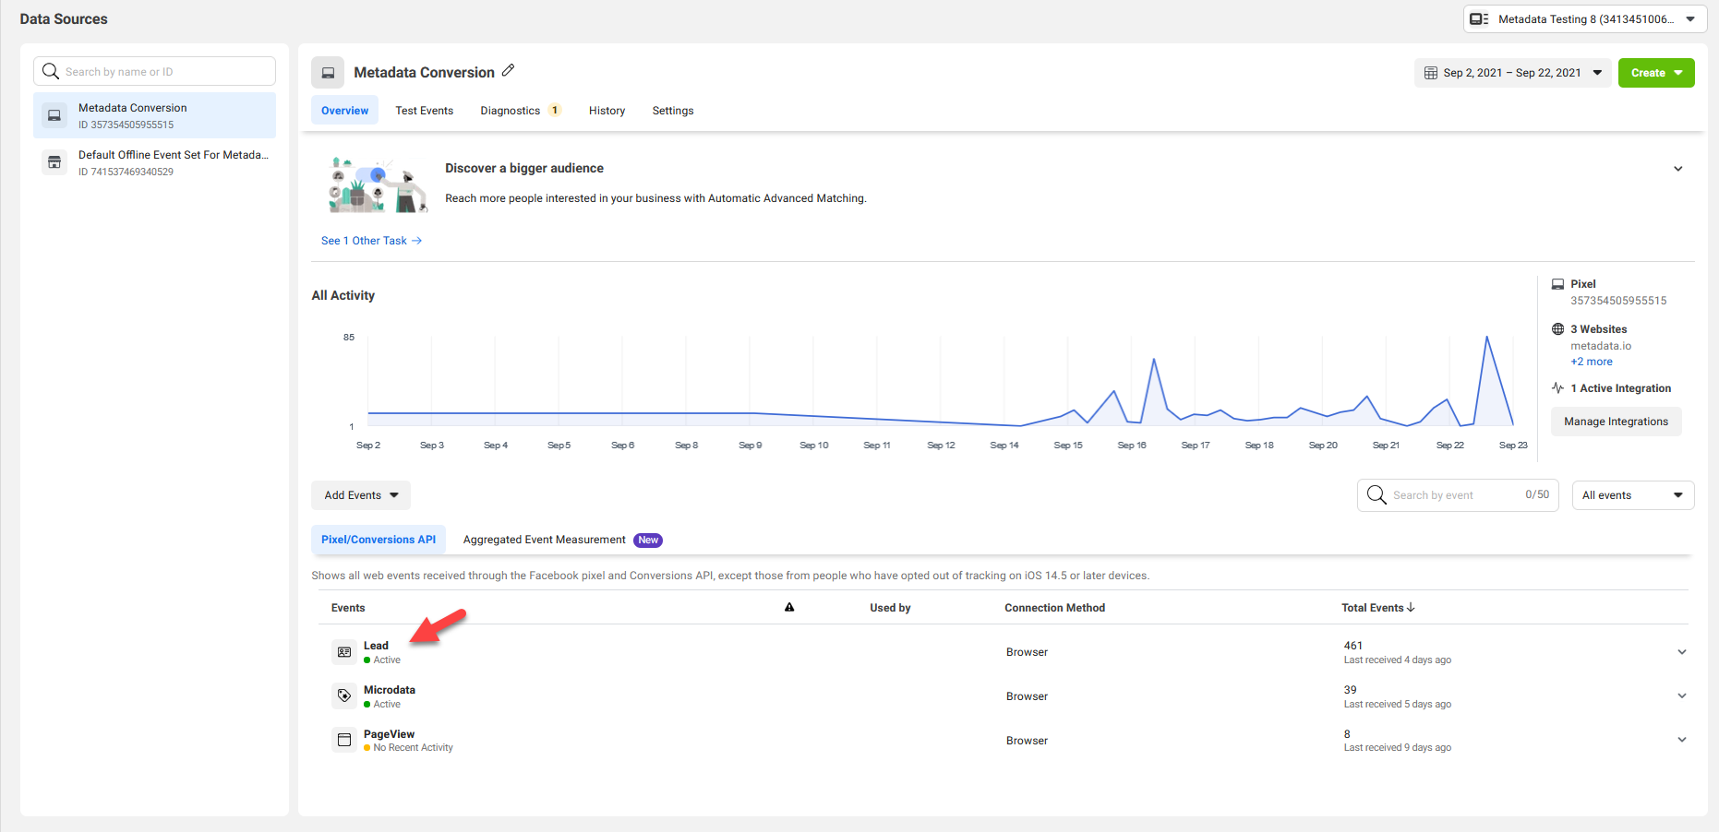Expand the Lead event row
Viewport: 1719px width, 832px height.
pyautogui.click(x=1681, y=652)
